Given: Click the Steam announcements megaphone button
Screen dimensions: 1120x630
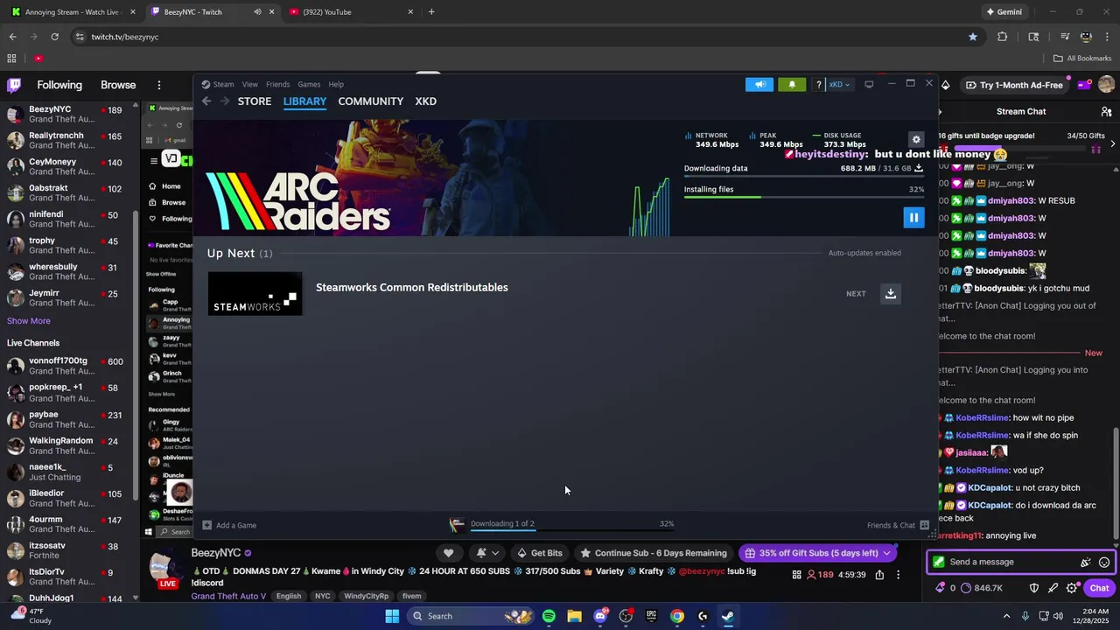Looking at the screenshot, I should (759, 84).
